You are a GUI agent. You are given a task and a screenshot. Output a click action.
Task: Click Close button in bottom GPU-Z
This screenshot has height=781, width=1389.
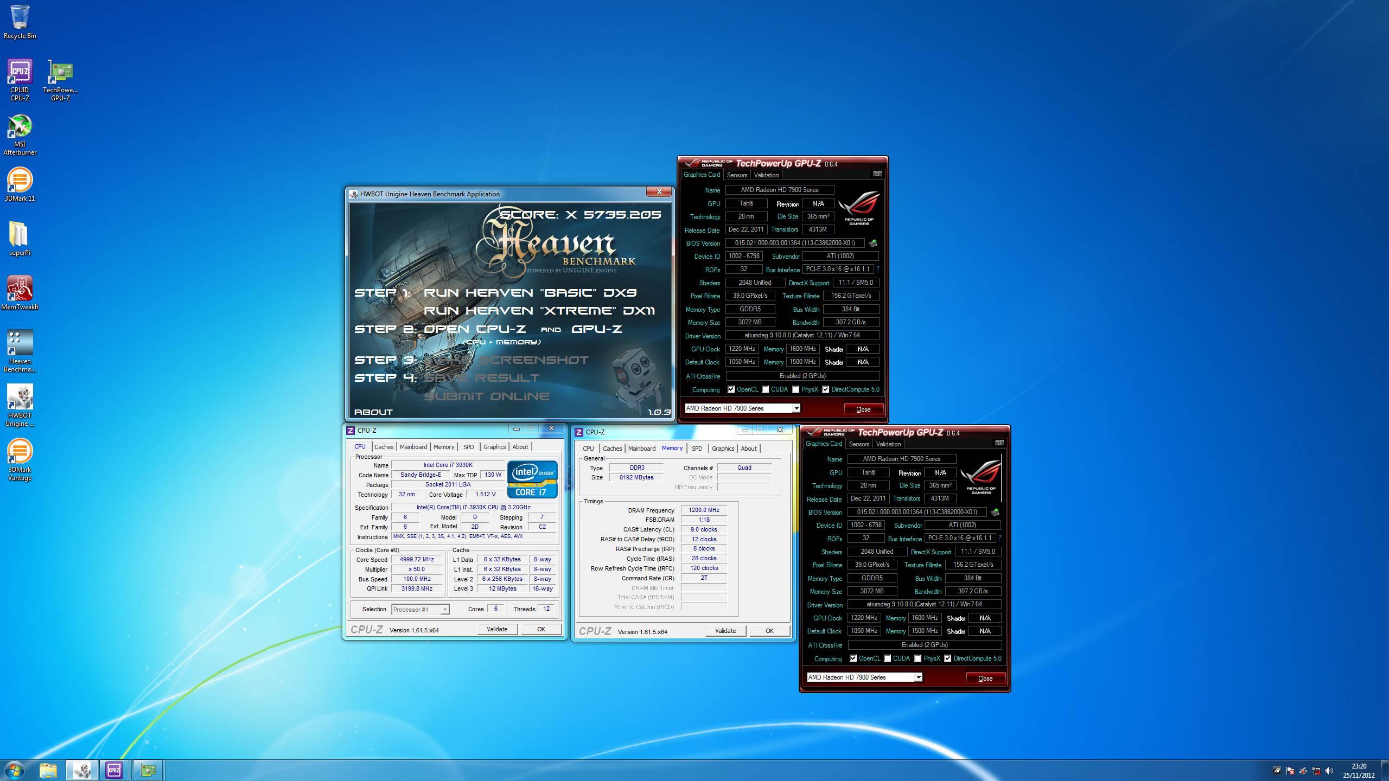click(985, 678)
